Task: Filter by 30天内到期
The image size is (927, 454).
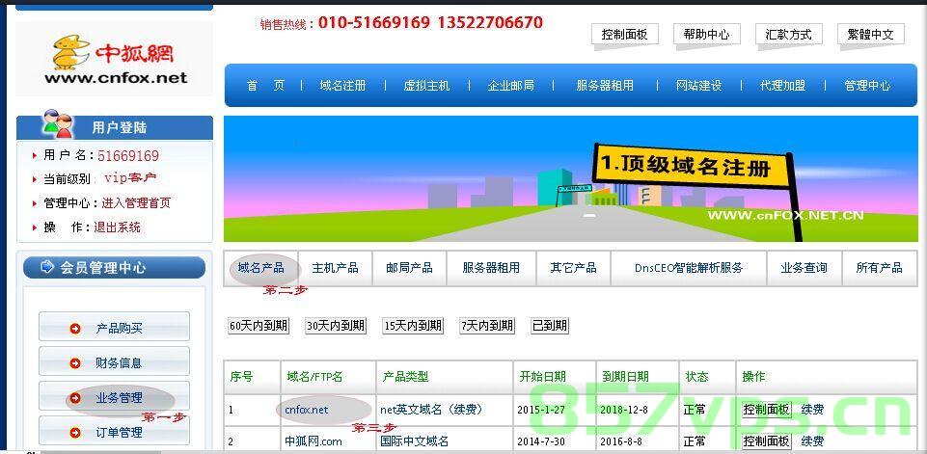Action: (336, 326)
